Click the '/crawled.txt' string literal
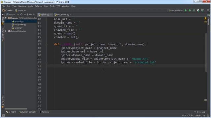This screenshot has width=211, height=118. [145, 62]
